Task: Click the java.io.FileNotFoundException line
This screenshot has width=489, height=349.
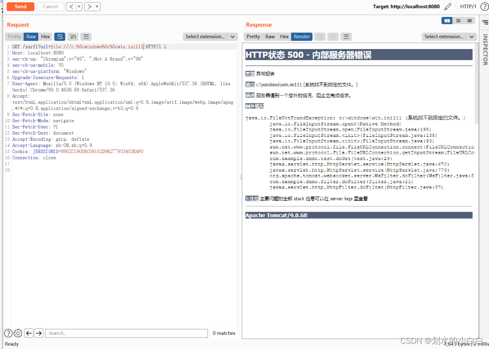Action: (x=355, y=118)
